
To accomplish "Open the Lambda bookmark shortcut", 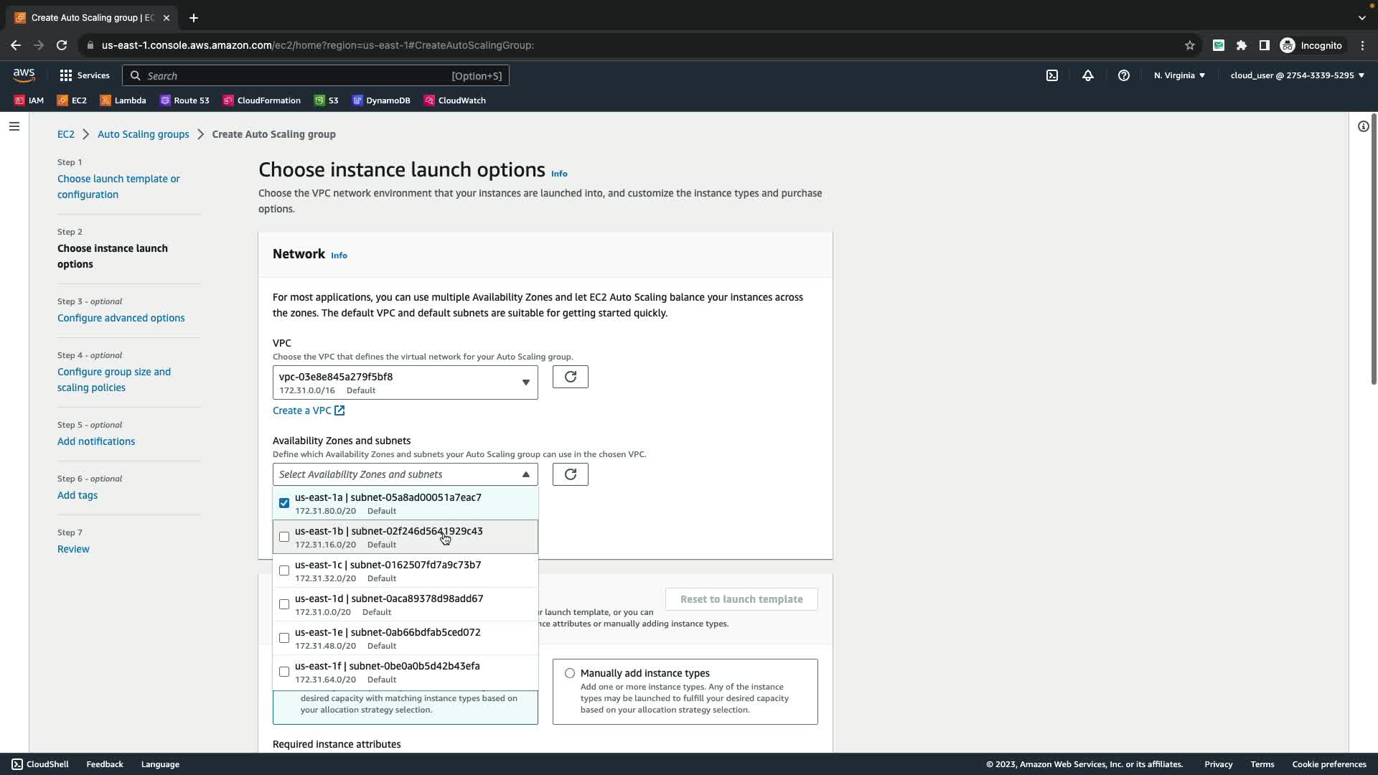I will 123,100.
